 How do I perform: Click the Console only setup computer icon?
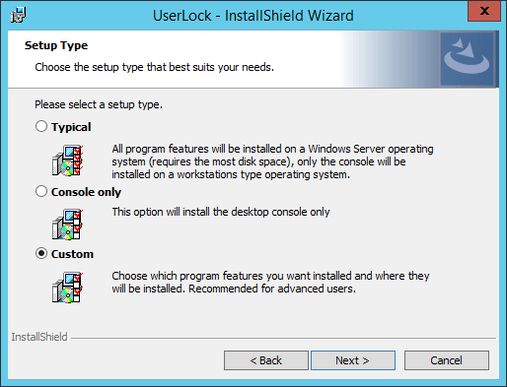pos(67,225)
